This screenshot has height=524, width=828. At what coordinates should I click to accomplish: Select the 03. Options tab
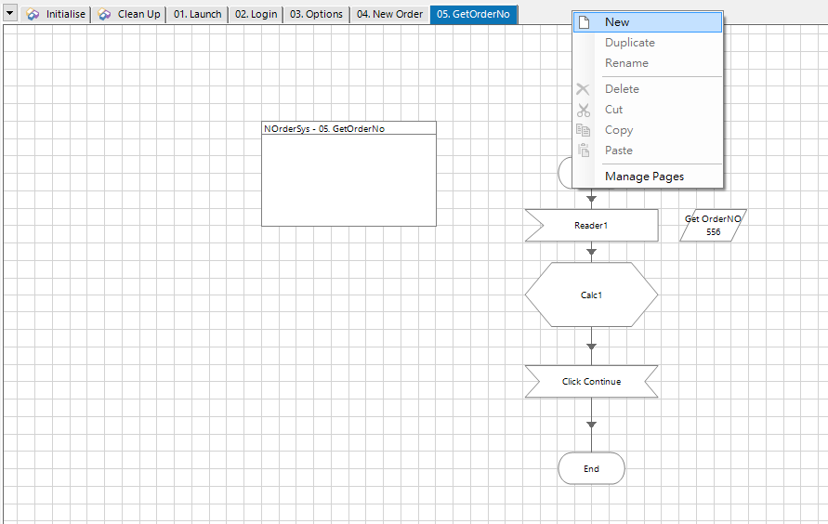316,14
